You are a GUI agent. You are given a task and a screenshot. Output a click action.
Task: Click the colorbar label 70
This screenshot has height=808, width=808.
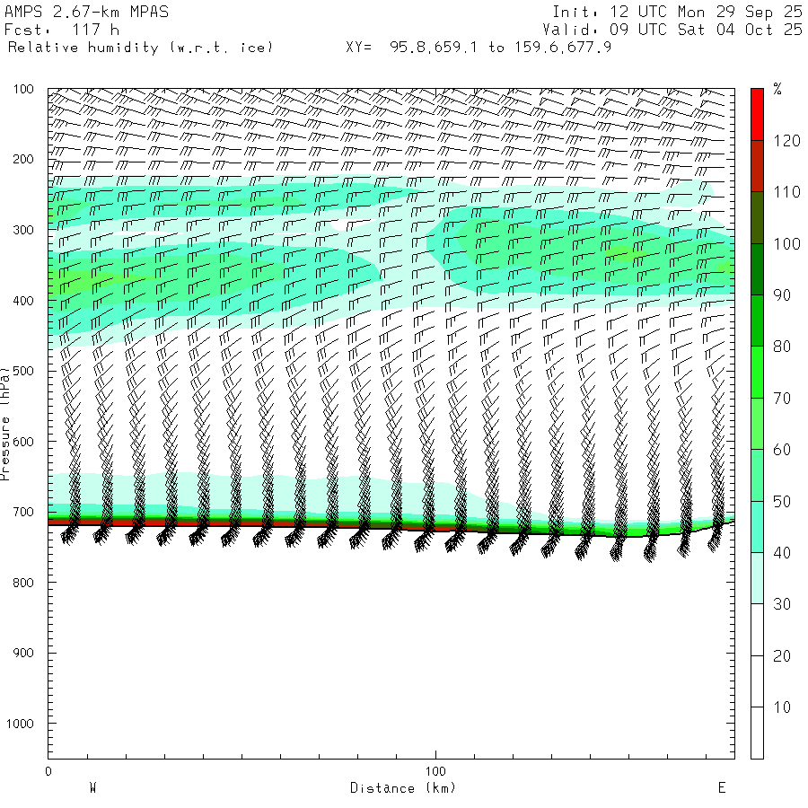782,399
